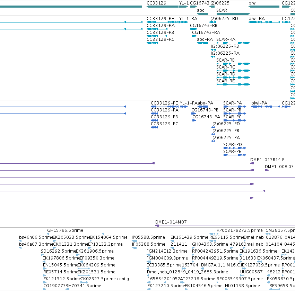Viewport: 295px width, 291px height.
Task: Select EST FGM004C09.3prime
Action: pos(149,262)
